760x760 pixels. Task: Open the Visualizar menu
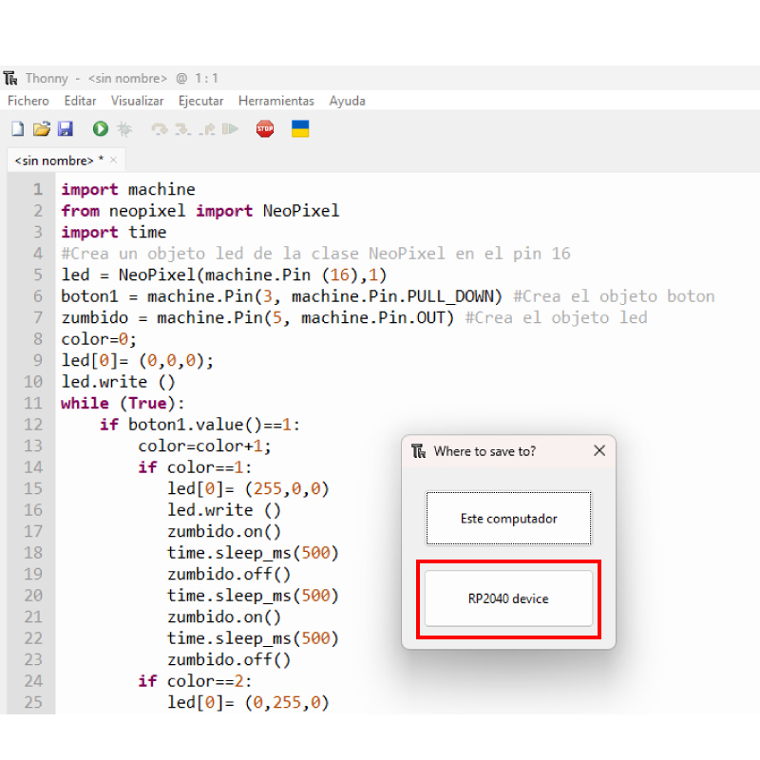[x=137, y=101]
